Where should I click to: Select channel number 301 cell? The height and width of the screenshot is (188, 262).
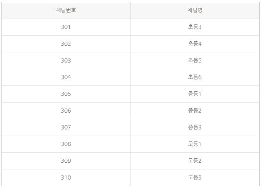tap(66, 27)
